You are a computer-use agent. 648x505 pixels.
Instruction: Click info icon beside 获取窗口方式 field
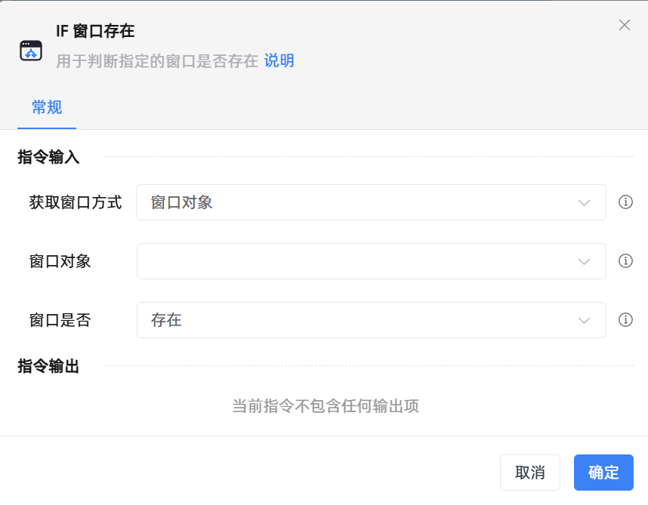(625, 202)
